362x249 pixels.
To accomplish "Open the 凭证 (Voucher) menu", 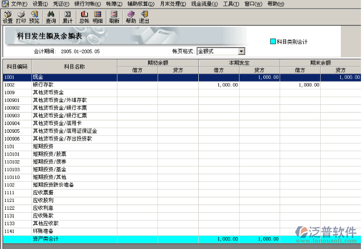I will coord(61,4).
